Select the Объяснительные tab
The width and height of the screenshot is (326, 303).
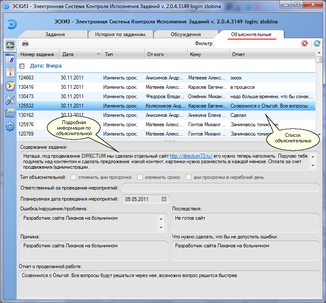(251, 34)
